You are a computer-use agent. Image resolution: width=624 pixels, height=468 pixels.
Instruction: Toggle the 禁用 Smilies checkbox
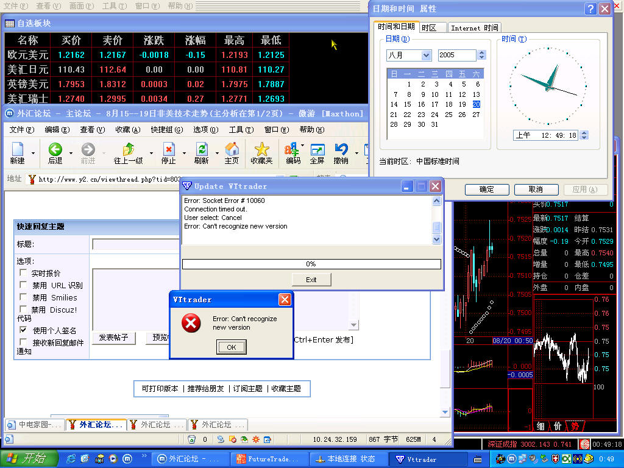[x=23, y=297]
